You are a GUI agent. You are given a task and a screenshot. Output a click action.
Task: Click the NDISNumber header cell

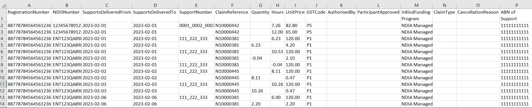[67, 16]
